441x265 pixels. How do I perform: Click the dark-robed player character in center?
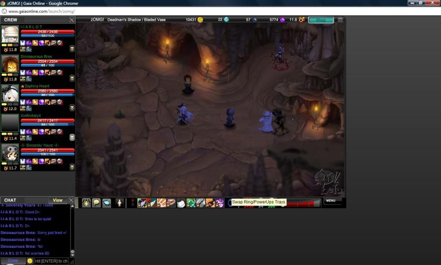click(x=230, y=118)
